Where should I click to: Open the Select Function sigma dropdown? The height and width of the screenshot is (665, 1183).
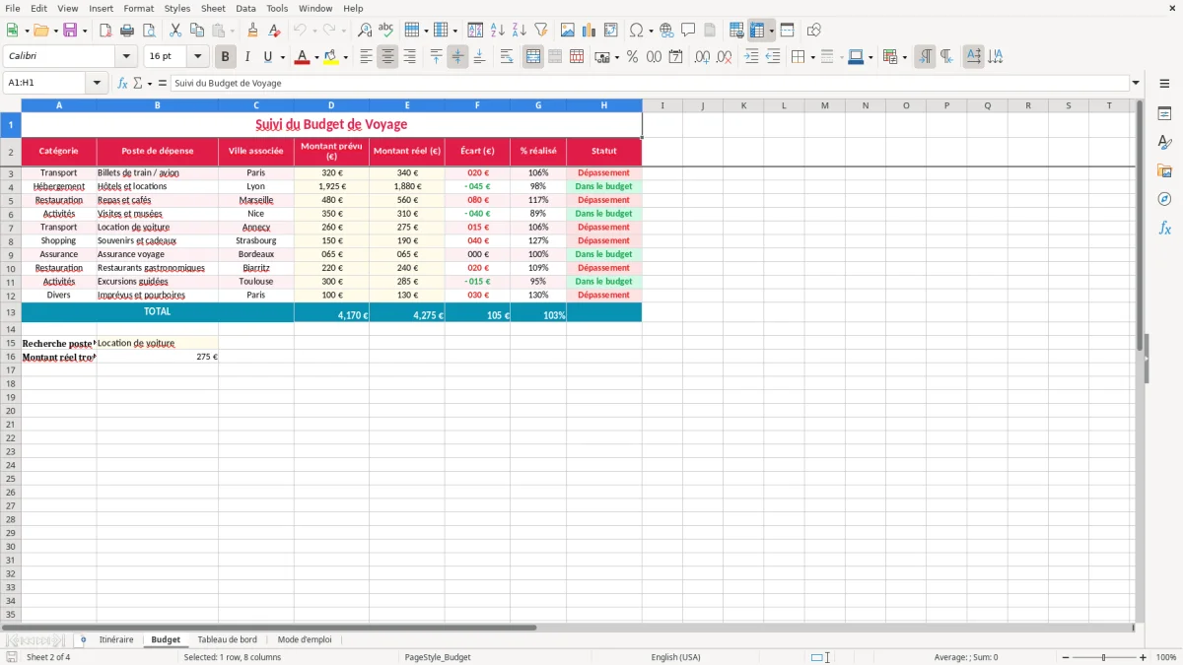149,84
